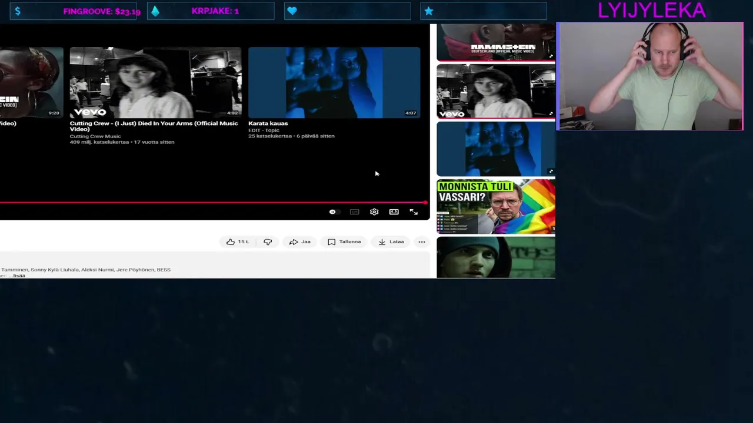The height and width of the screenshot is (423, 753).
Task: Open Karata kauas end-screen video thumbnail
Action: pyautogui.click(x=334, y=83)
